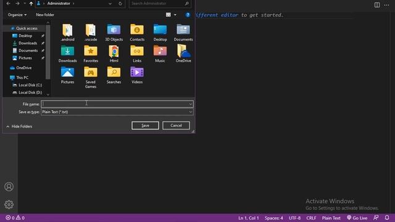Open the change view options dropdown arrow

pyautogui.click(x=175, y=15)
